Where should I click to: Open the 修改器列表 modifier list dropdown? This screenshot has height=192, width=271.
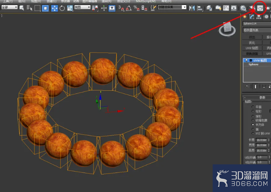click(257, 30)
